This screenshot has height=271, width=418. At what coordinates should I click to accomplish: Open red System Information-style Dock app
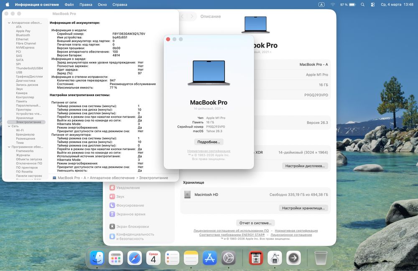click(256, 258)
